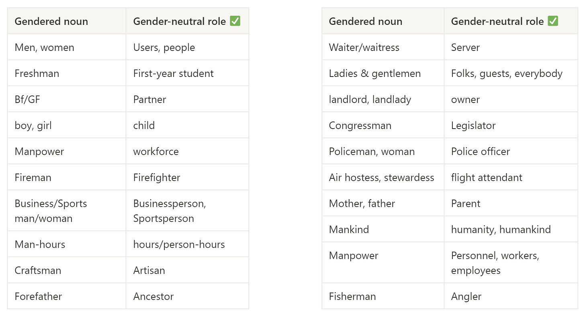Screen dimensions: 585x317
Task: Select the 'Air hostess, stewardess' cell
Action: point(383,178)
